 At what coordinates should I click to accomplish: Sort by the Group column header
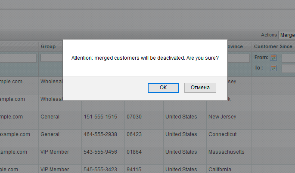[48, 46]
